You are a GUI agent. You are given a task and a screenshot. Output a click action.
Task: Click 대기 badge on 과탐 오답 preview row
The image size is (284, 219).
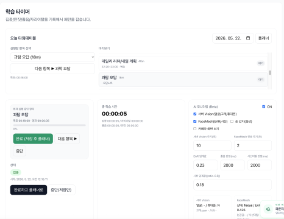pyautogui.click(x=261, y=80)
